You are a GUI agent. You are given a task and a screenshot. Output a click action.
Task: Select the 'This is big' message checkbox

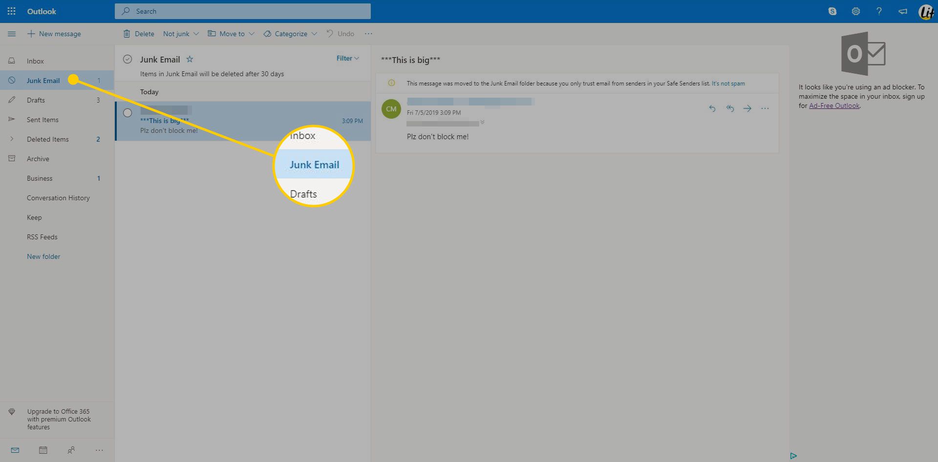click(128, 113)
